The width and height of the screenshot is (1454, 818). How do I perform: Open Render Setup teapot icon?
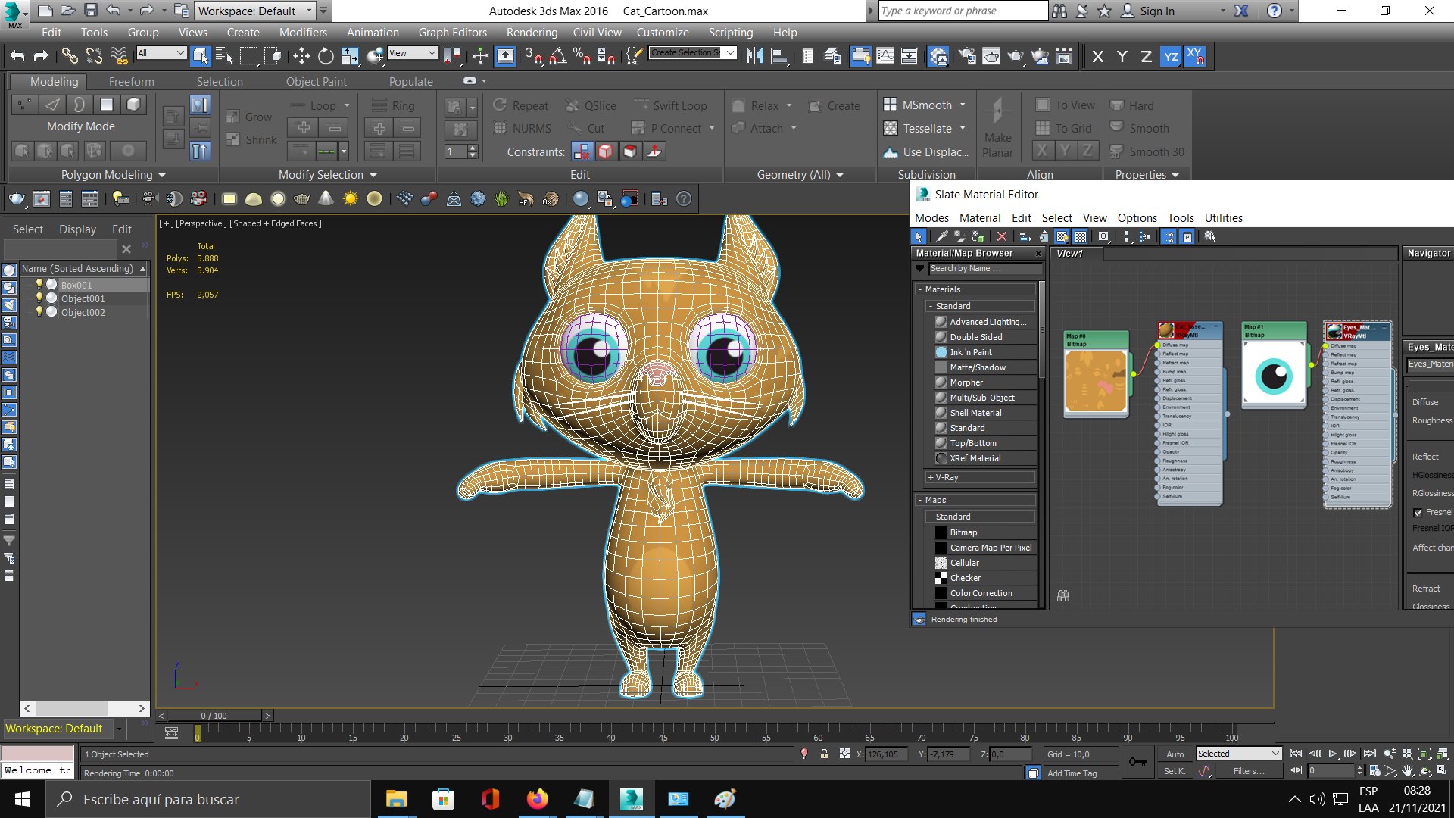click(x=967, y=55)
